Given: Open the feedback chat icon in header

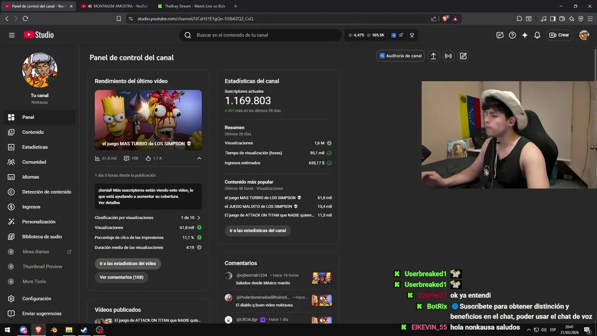Looking at the screenshot, I should click(x=500, y=35).
